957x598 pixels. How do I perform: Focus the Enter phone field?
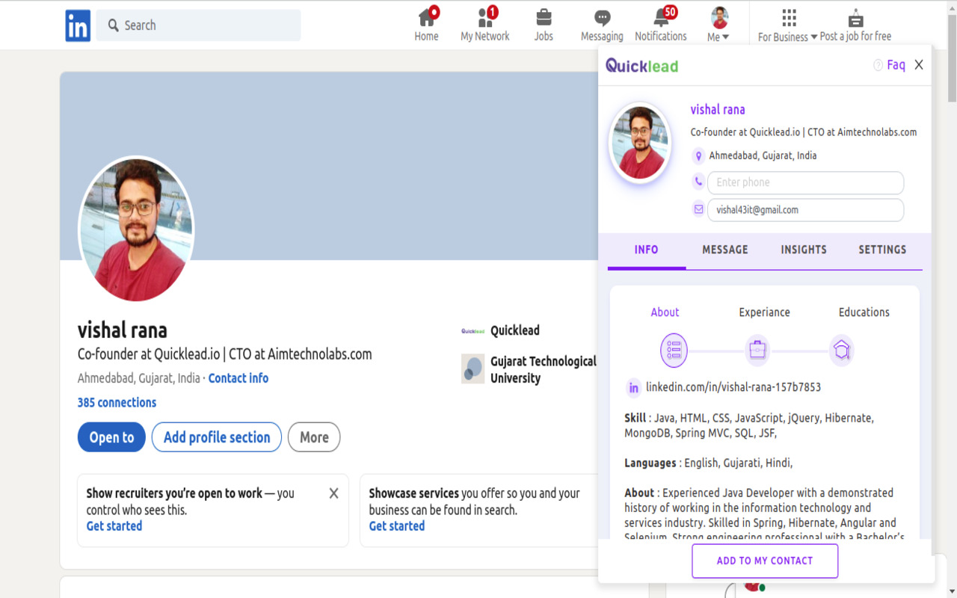click(805, 182)
